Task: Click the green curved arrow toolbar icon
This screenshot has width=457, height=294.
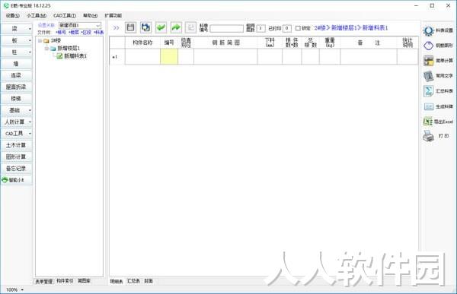Action: click(x=176, y=27)
